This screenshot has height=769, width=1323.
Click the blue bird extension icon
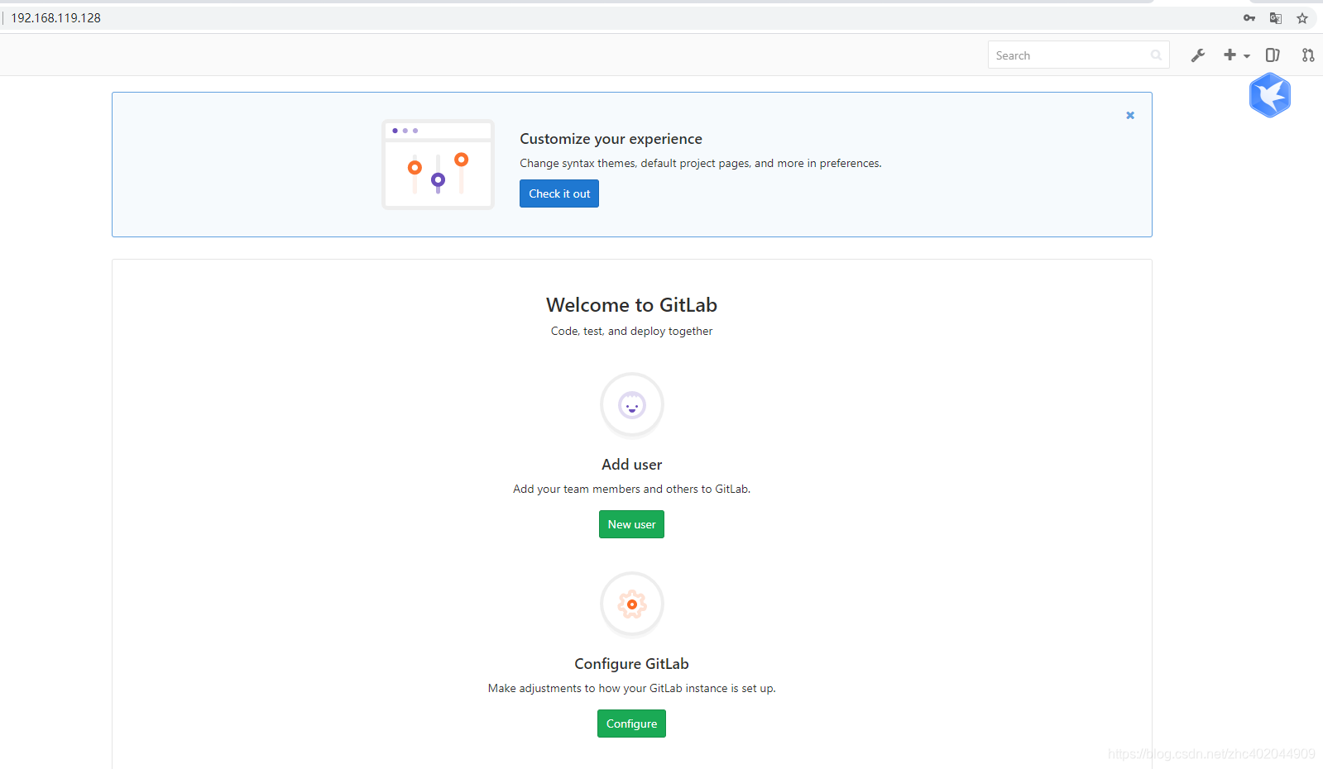pyautogui.click(x=1270, y=95)
